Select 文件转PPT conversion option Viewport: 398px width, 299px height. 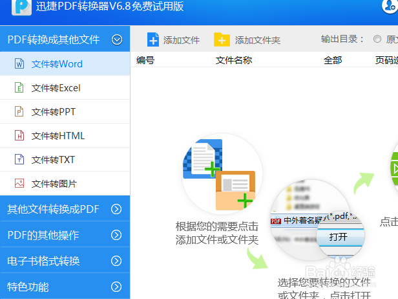(x=65, y=111)
